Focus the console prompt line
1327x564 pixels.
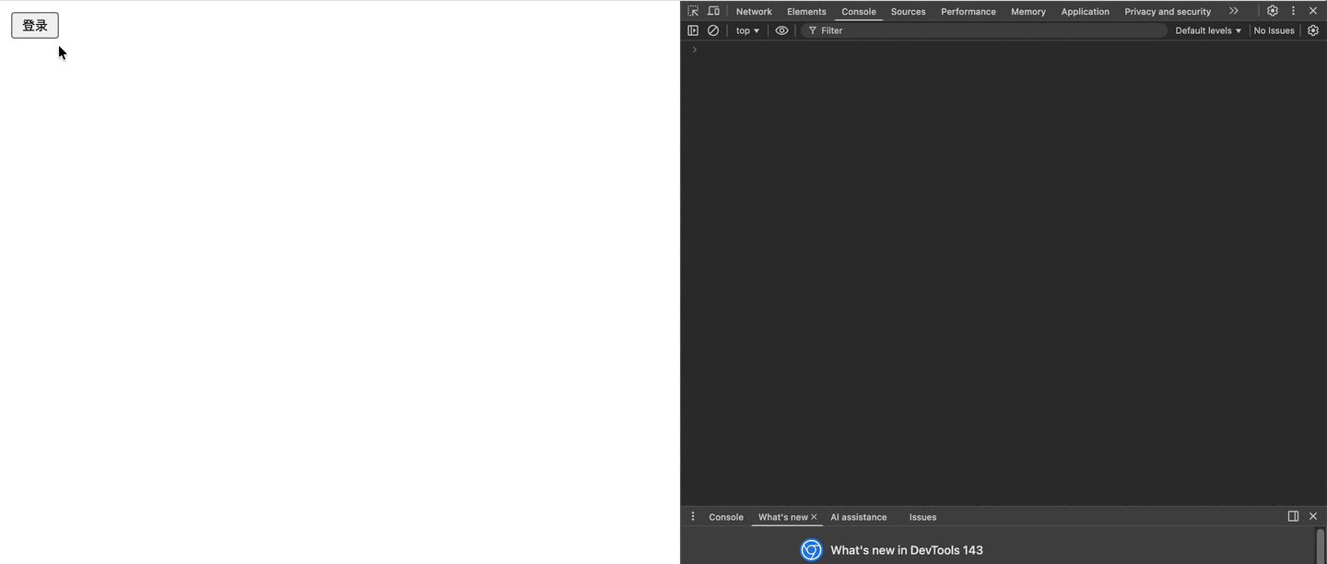(x=1004, y=50)
